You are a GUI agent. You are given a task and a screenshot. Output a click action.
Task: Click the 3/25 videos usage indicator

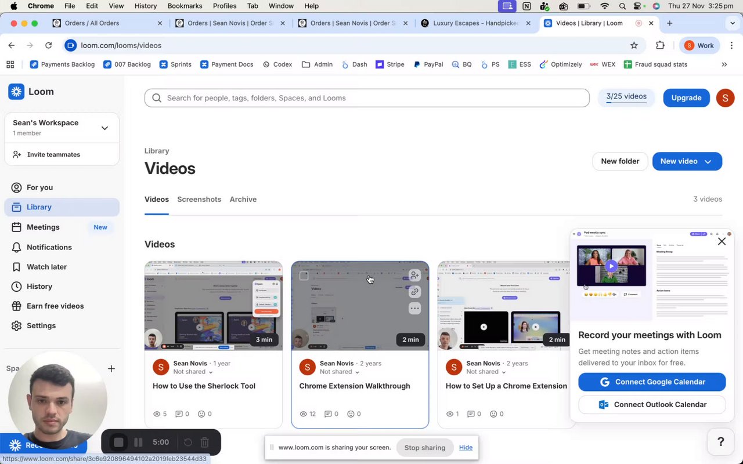[626, 97]
